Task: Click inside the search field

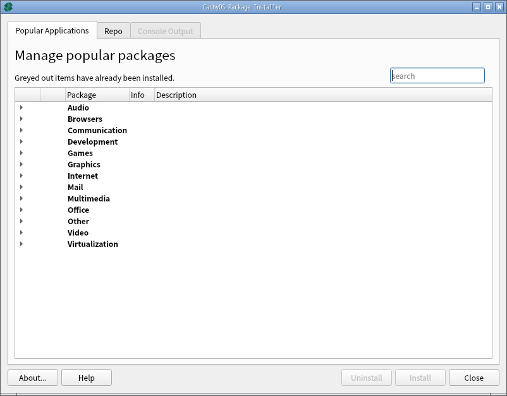Action: (437, 75)
